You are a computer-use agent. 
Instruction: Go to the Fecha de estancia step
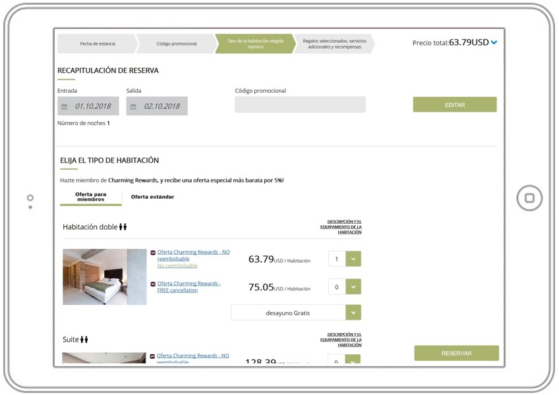(x=97, y=44)
